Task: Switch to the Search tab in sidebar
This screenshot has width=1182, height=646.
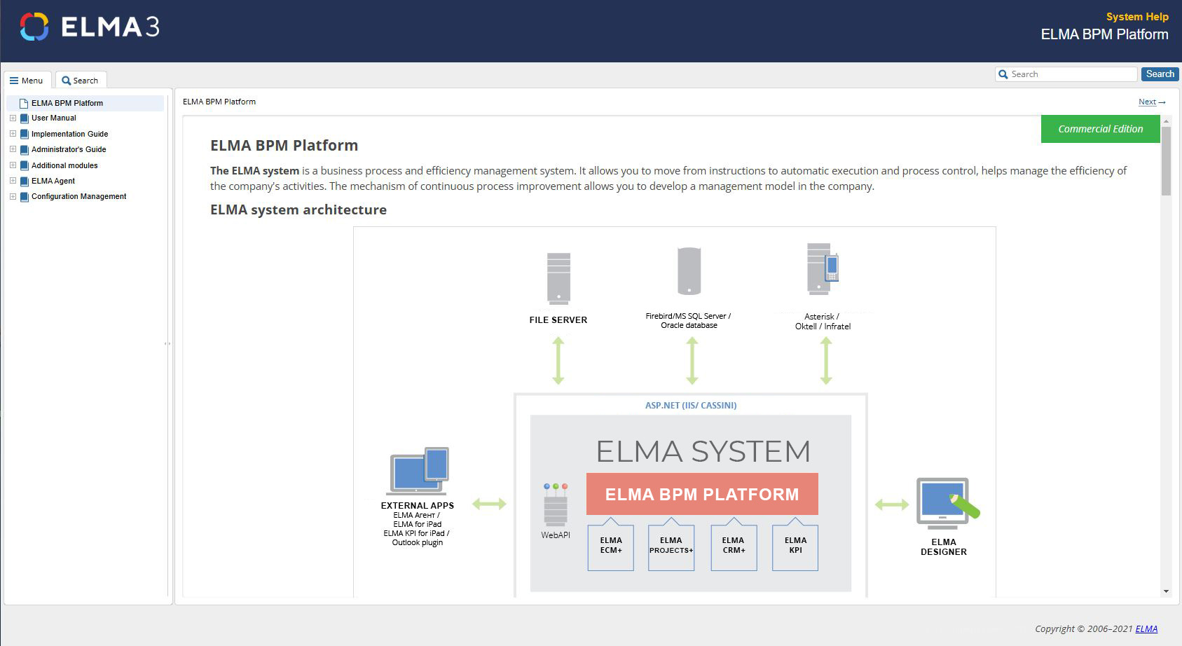Action: tap(81, 80)
